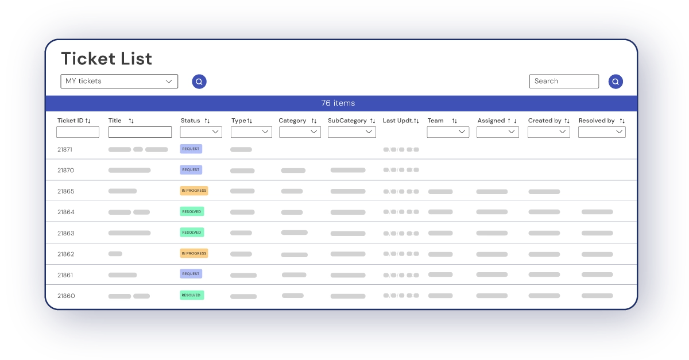Click the search icon beside the Search field
This screenshot has height=360, width=689.
(x=615, y=82)
